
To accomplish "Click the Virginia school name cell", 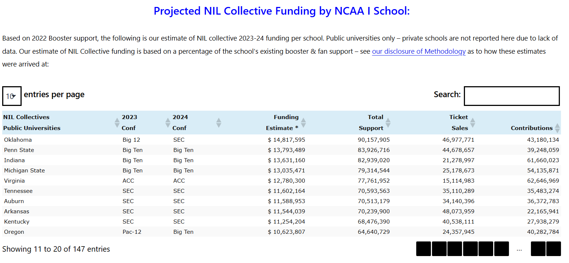I will [14, 181].
